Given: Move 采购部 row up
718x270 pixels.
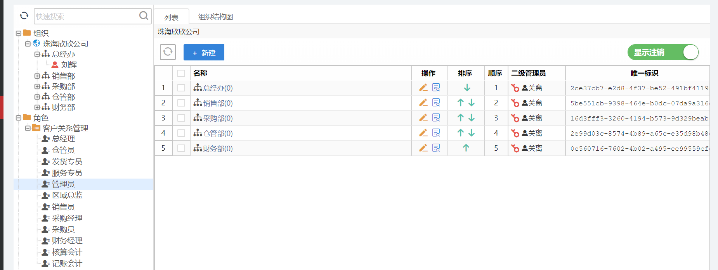Looking at the screenshot, I should [461, 118].
